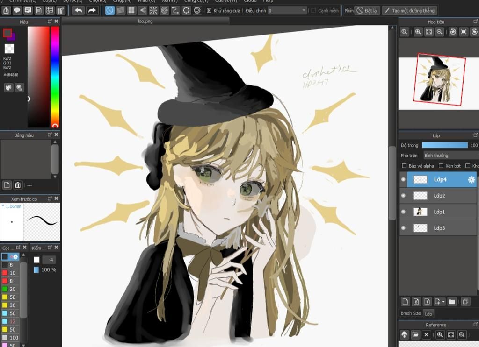Open the Điều chỉnh correction dropdown
The image size is (479, 347).
point(287,10)
